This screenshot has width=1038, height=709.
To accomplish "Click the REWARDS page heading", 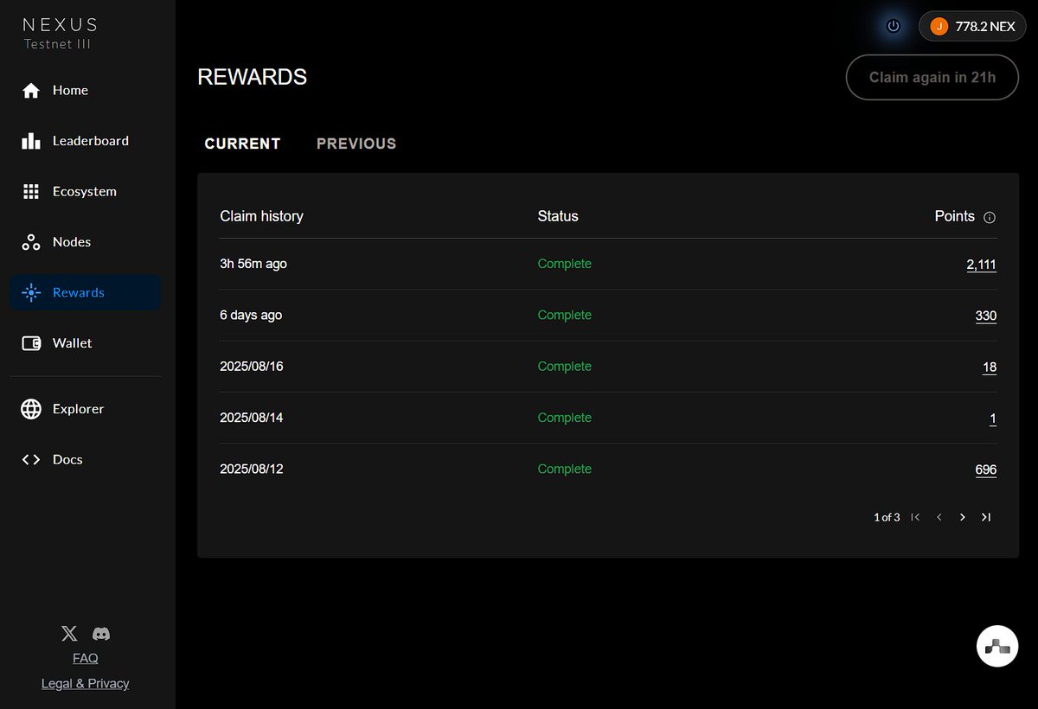I will point(253,77).
